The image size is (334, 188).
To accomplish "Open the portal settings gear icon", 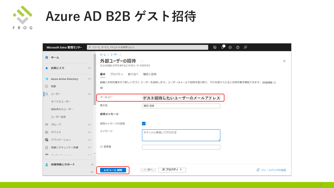I will 230,47.
